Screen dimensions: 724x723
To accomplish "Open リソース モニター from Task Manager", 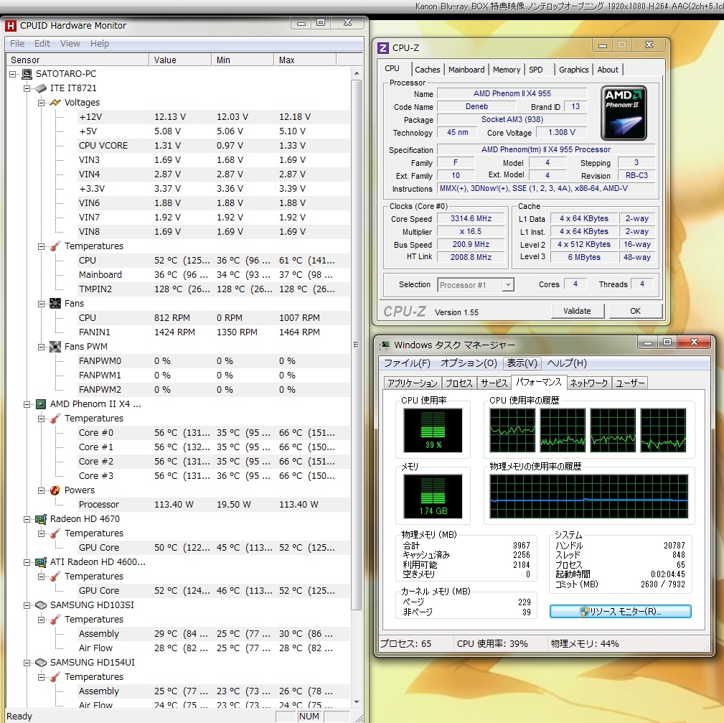I will pos(620,612).
